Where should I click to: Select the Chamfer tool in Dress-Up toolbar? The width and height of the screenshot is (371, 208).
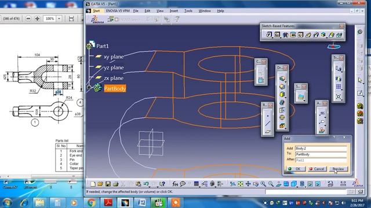point(282,87)
